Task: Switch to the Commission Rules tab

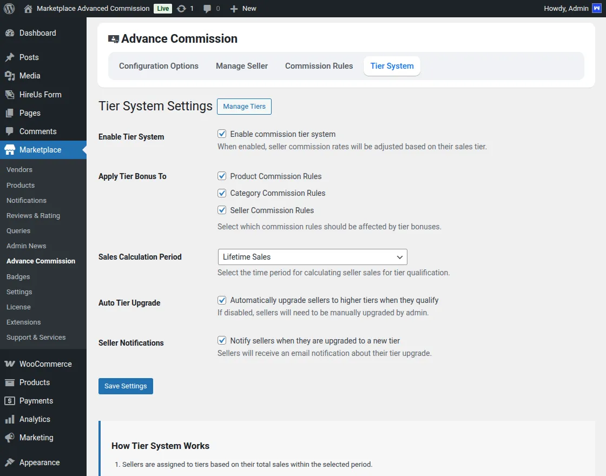Action: (319, 65)
